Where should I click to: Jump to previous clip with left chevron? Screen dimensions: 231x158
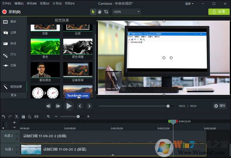[80, 106]
